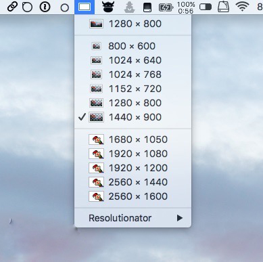
Task: Click the thumbnail beside 1152 × 720
Action: [96, 89]
